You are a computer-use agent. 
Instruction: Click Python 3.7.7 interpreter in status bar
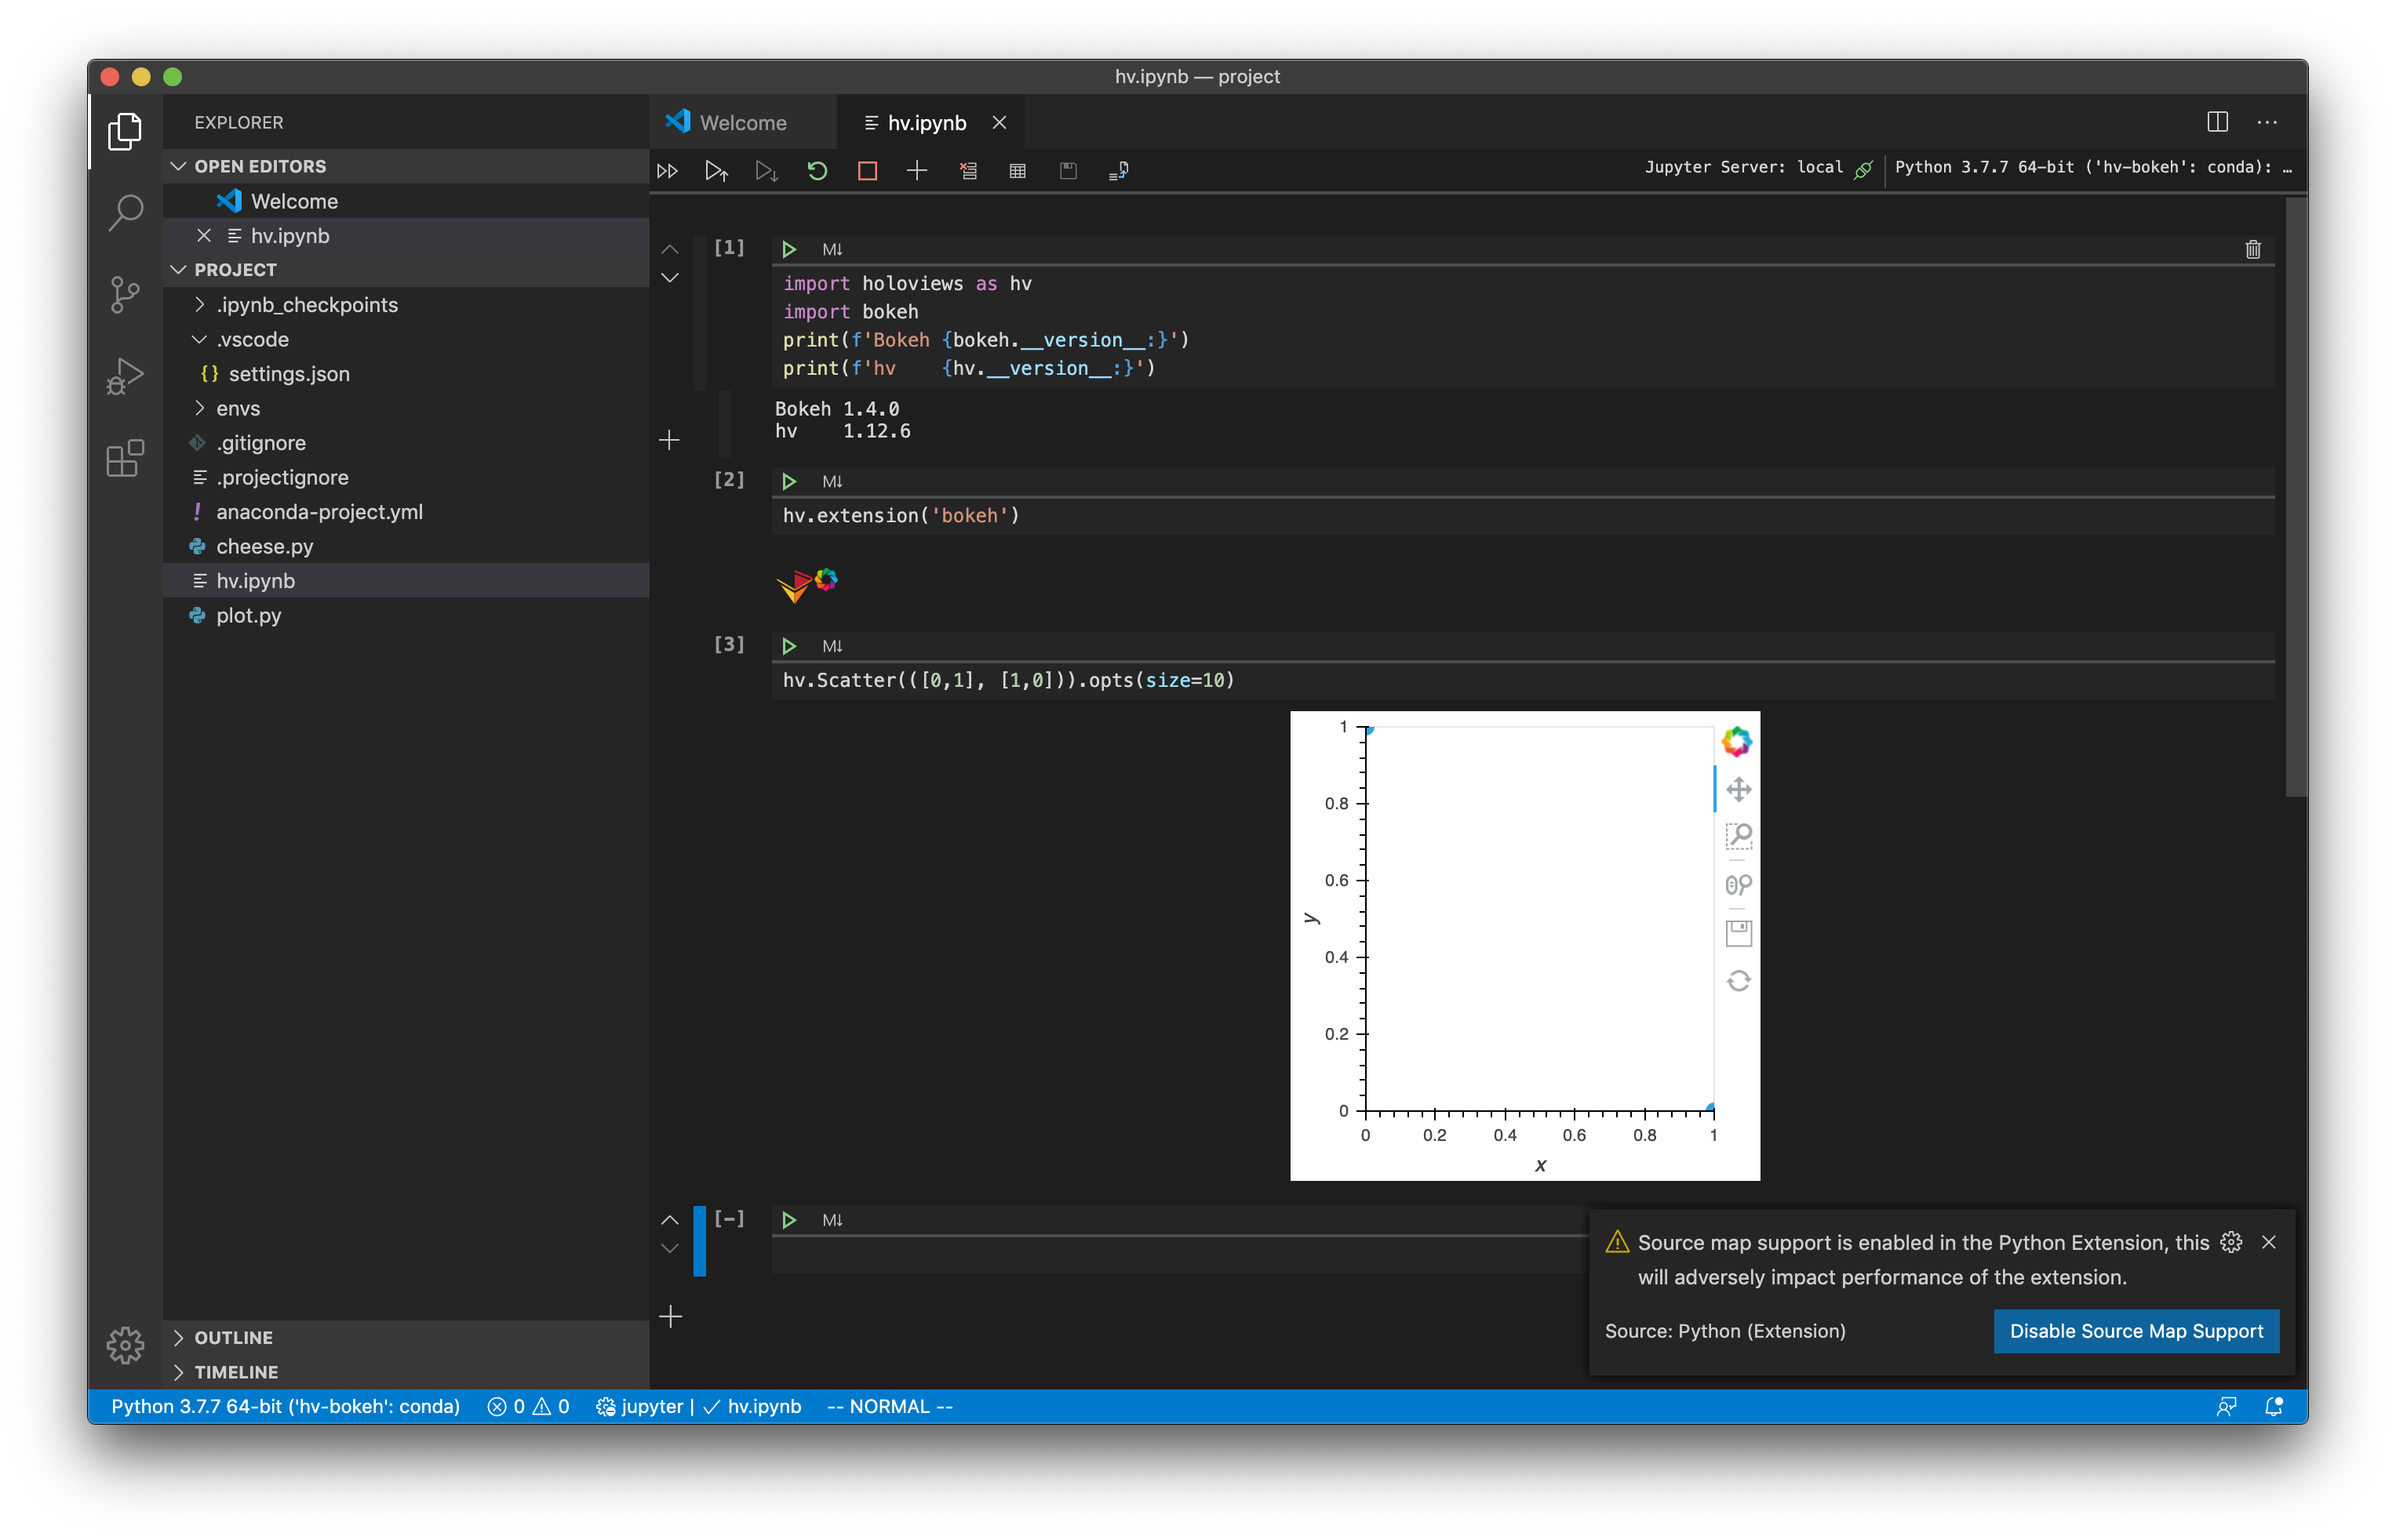pos(285,1406)
